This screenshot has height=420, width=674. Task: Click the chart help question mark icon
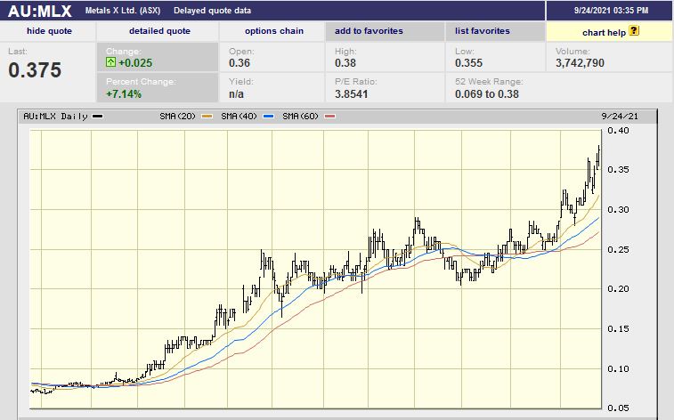[634, 30]
